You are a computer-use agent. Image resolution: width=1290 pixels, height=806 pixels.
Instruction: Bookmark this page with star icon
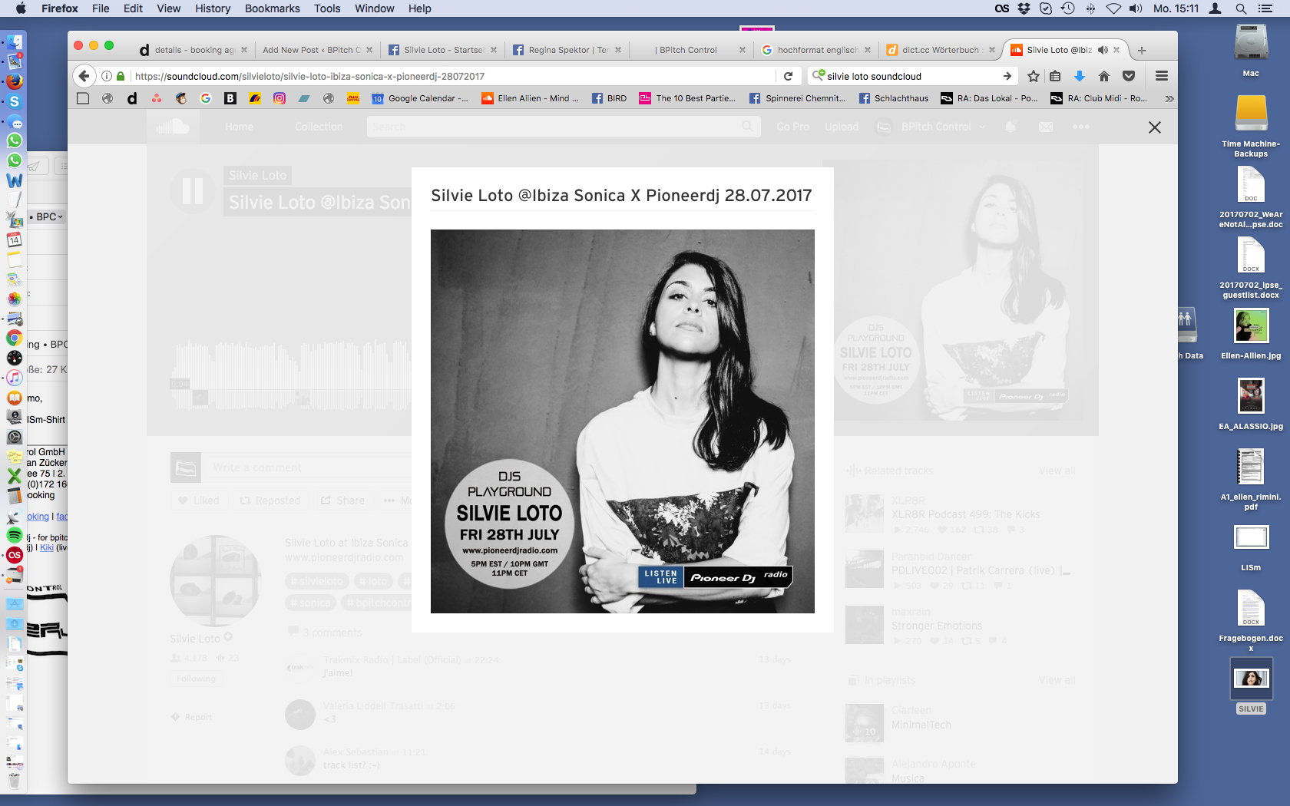tap(1034, 76)
